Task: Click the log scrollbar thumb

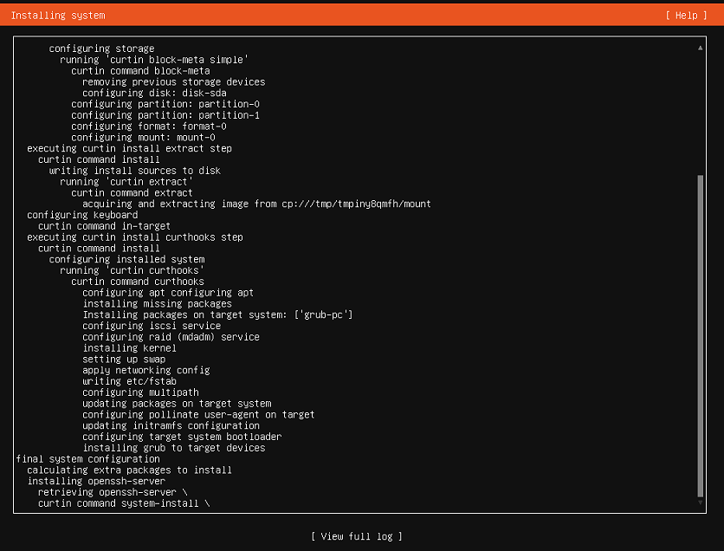Action: (700, 334)
